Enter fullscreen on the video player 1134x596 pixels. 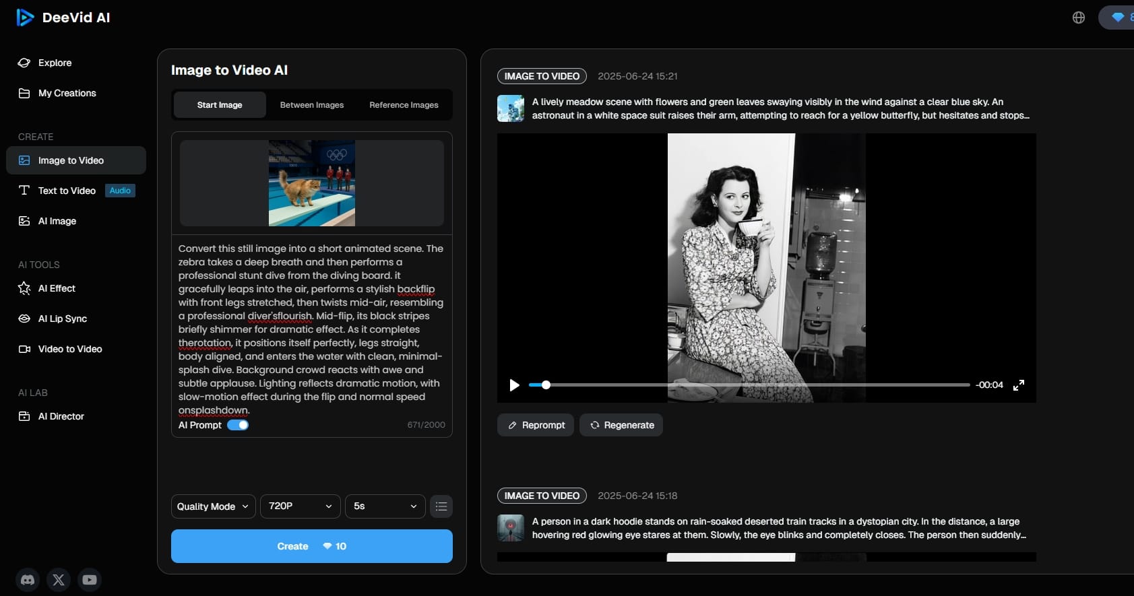point(1019,385)
